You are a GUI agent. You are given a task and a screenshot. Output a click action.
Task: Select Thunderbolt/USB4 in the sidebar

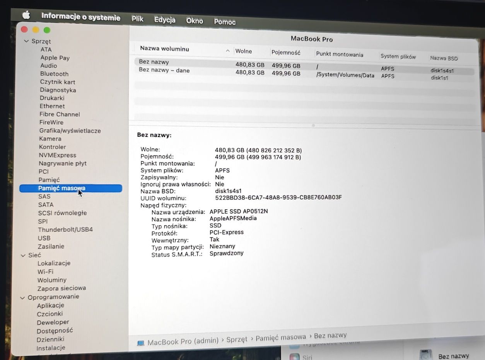pyautogui.click(x=65, y=229)
